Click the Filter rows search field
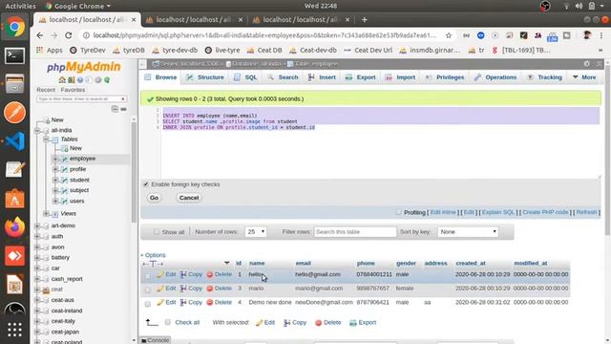 pyautogui.click(x=355, y=231)
